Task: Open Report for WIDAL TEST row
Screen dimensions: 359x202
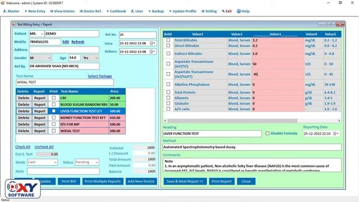Action: pyautogui.click(x=40, y=131)
